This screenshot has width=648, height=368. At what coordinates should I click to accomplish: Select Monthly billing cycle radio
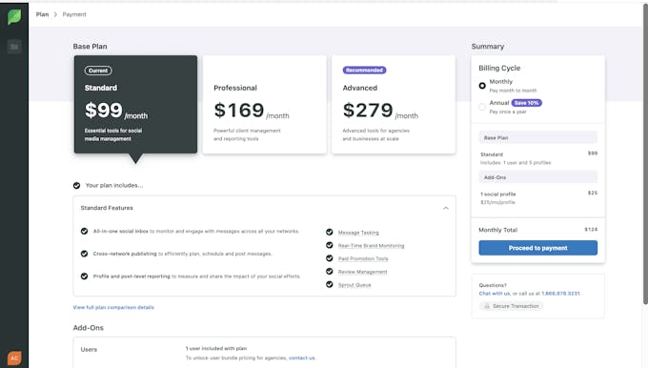click(x=482, y=86)
